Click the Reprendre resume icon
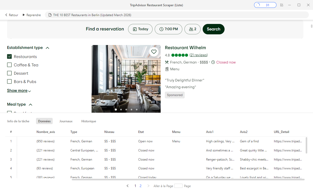This screenshot has width=313, height=191. 23,15
